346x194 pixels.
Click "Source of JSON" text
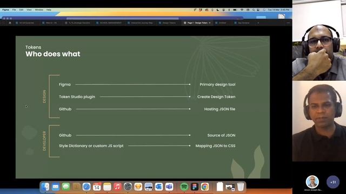tap(221, 135)
